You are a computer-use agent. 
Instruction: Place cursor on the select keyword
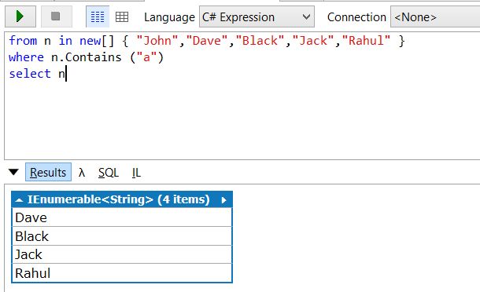[x=30, y=74]
